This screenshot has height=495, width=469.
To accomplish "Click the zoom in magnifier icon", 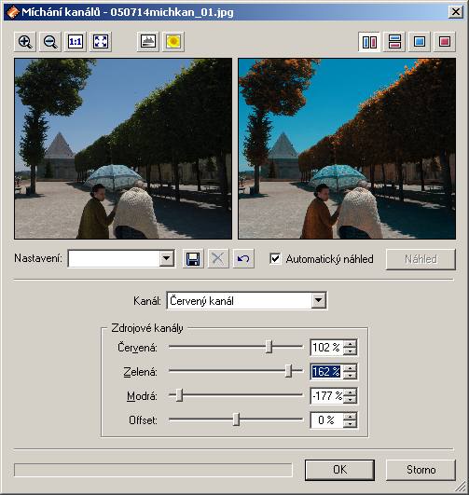I will (x=25, y=42).
